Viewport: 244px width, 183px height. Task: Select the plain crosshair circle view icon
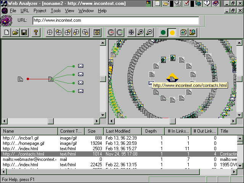point(50,32)
